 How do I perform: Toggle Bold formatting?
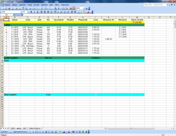pos(31,12)
